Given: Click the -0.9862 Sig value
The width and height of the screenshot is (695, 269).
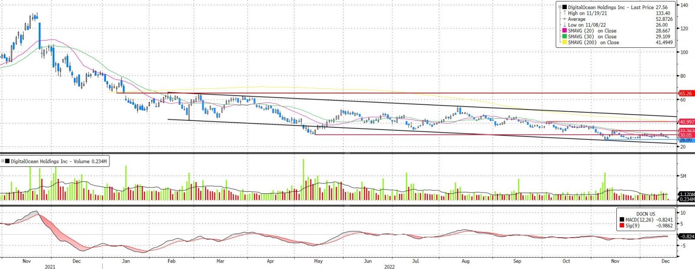Looking at the screenshot, I should click(x=664, y=226).
